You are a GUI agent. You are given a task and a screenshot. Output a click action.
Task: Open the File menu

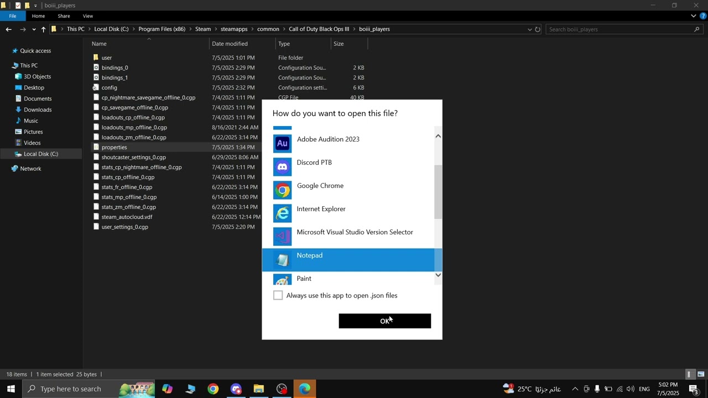[12, 16]
